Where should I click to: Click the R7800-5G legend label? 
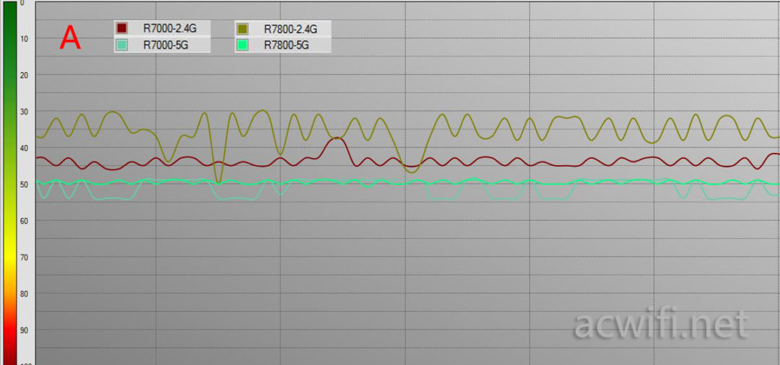pos(287,45)
